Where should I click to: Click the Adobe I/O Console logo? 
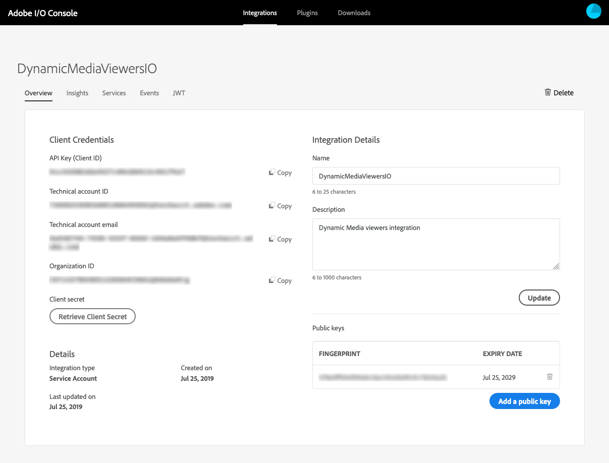[x=43, y=13]
